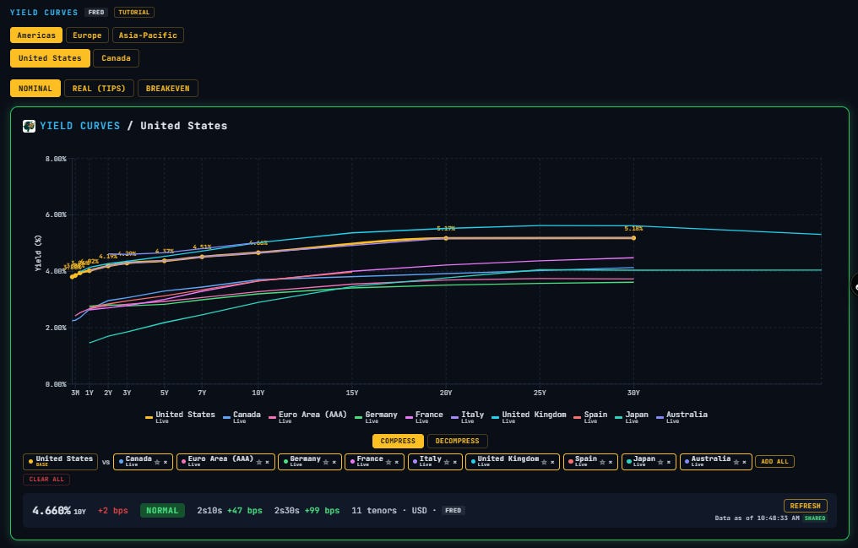Click the FRED badge in header
Viewport: 858px width, 548px height.
[96, 12]
